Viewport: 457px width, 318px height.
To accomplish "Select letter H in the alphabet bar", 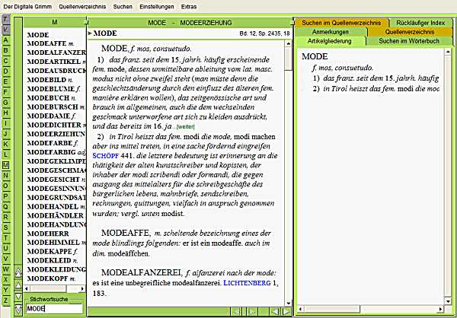I will 5,113.
